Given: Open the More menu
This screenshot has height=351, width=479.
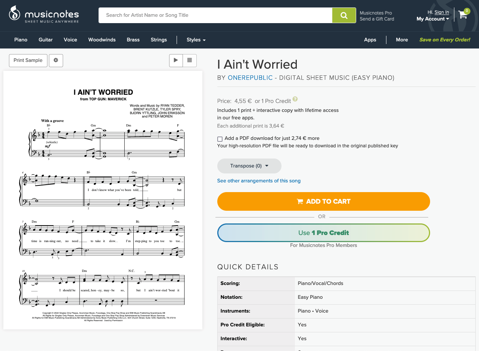Looking at the screenshot, I should [x=402, y=40].
